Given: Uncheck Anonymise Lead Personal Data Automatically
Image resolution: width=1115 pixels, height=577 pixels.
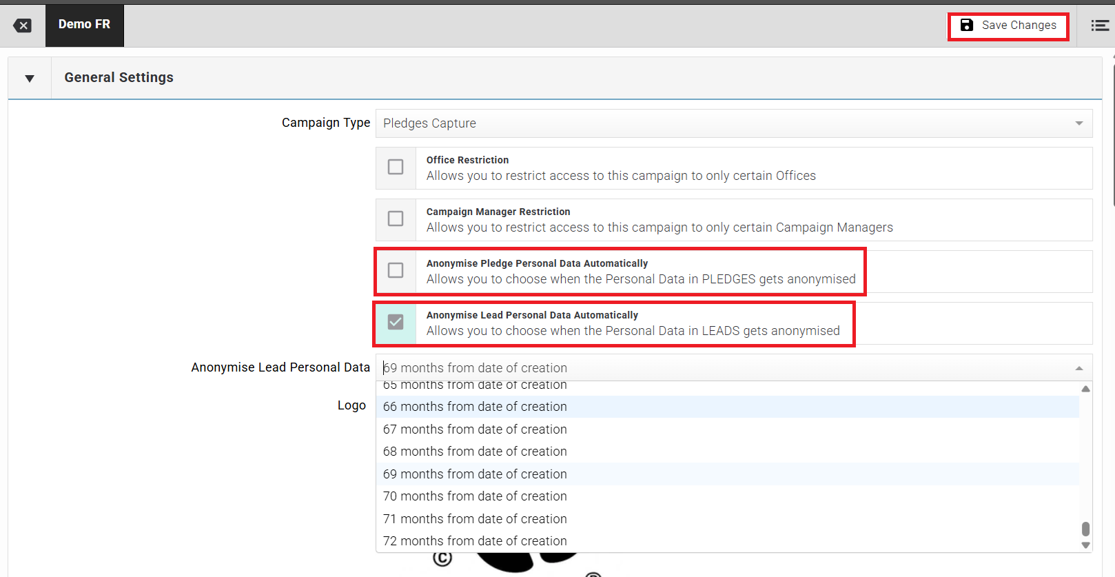Looking at the screenshot, I should coord(396,323).
